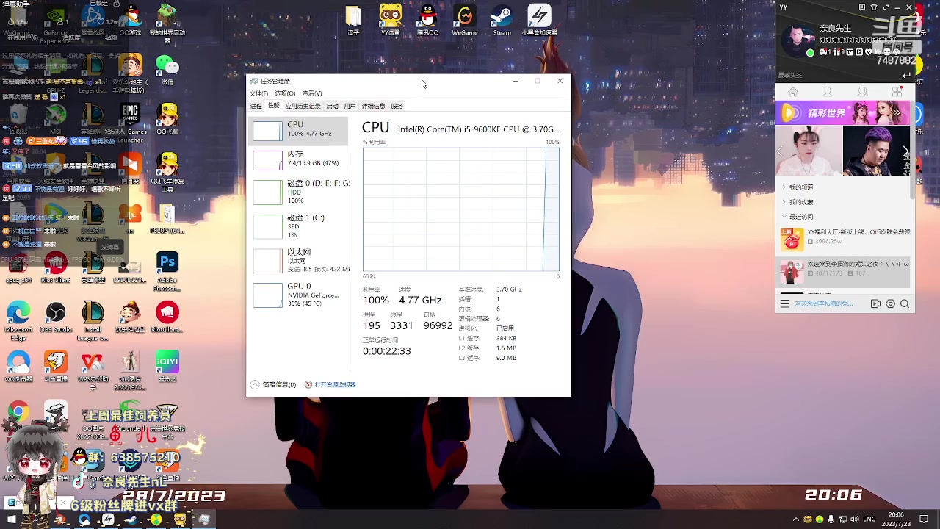The image size is (940, 529).
Task: Open the 查看(V) menu in Task Manager
Action: pyautogui.click(x=312, y=93)
